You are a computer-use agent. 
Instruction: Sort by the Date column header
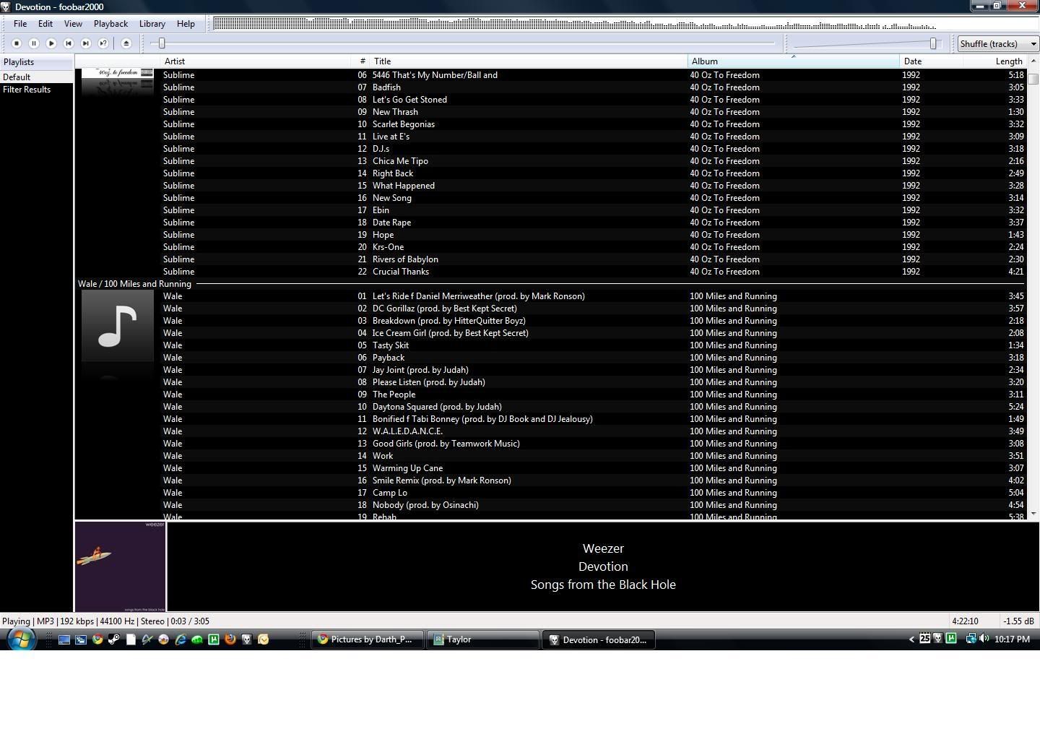coord(932,61)
